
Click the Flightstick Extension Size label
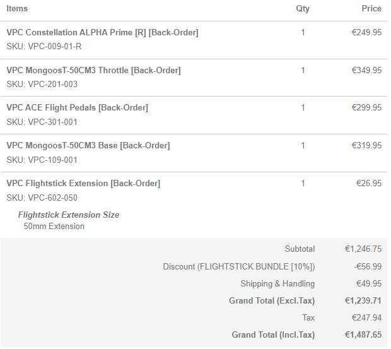(x=68, y=215)
